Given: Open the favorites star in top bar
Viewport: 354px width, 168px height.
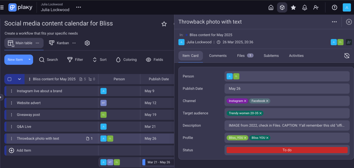Looking at the screenshot, I should pyautogui.click(x=293, y=7).
